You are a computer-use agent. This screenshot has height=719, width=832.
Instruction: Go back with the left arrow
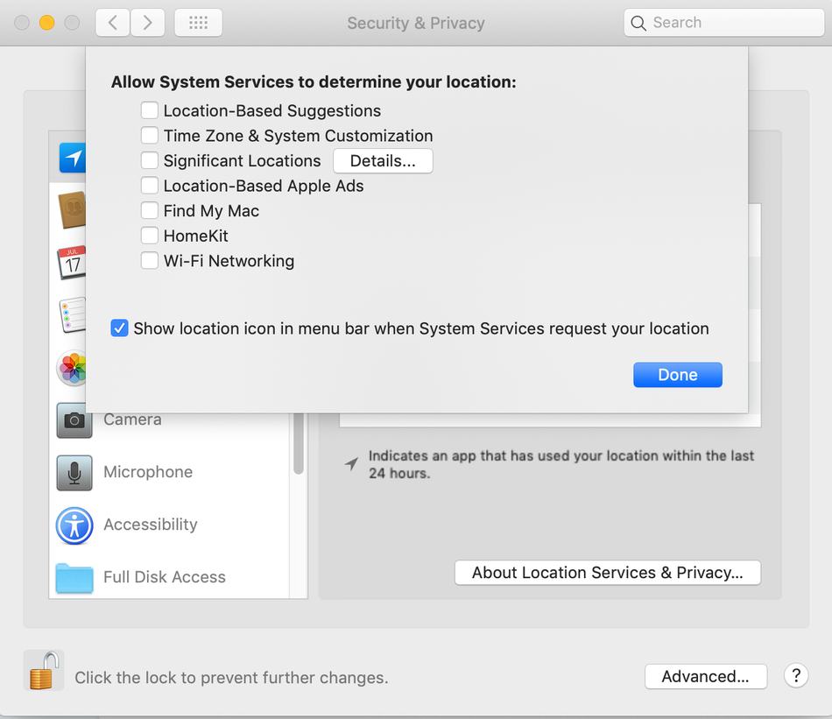(x=112, y=22)
